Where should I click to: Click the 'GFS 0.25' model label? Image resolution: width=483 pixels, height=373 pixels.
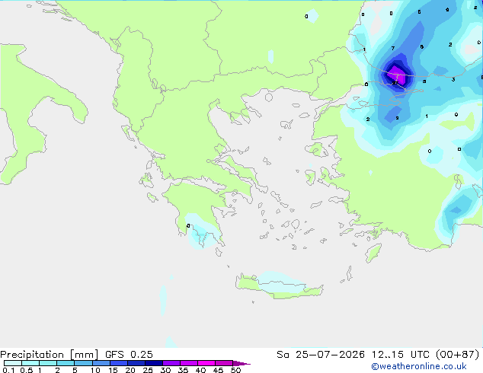(129, 355)
